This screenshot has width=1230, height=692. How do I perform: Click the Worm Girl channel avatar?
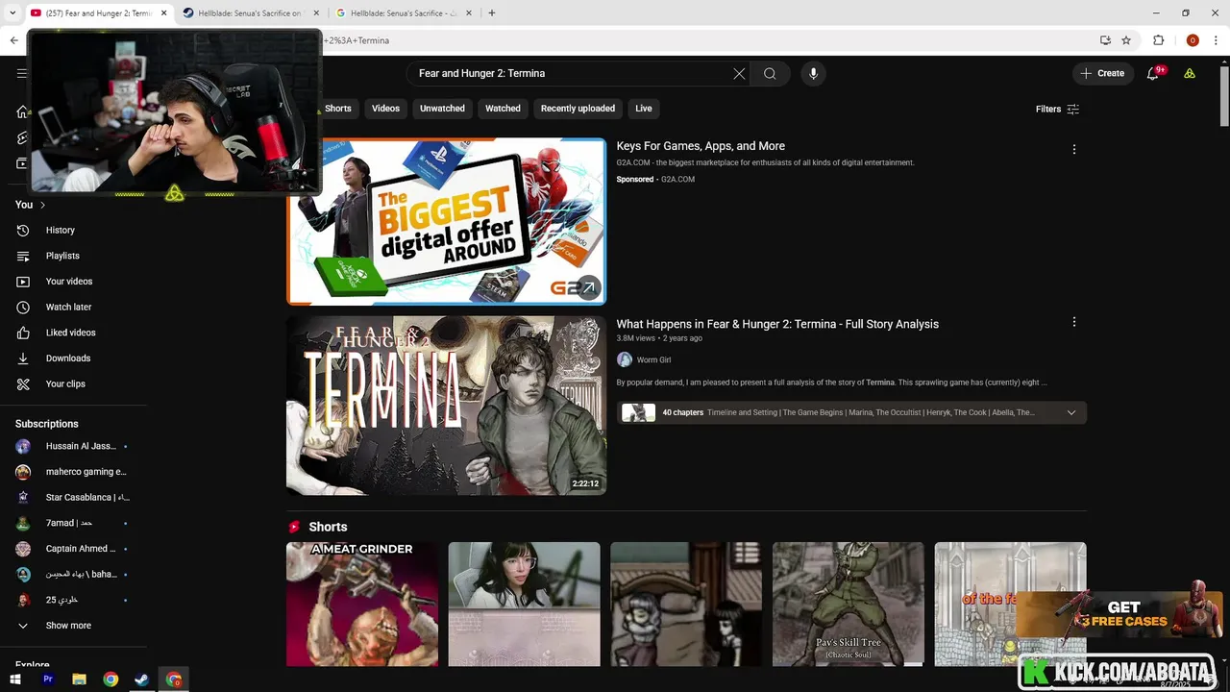tap(625, 359)
